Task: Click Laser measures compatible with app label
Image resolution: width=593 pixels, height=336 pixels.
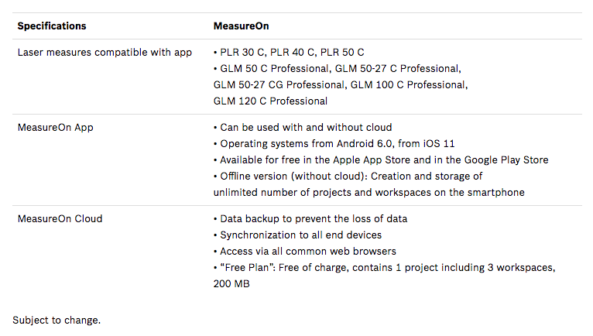Action: coord(105,53)
